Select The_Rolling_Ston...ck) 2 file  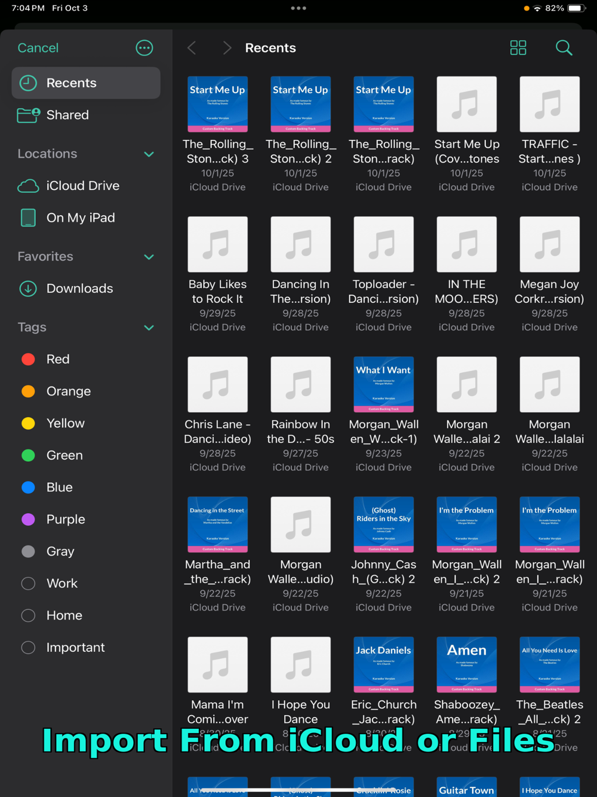coord(300,134)
